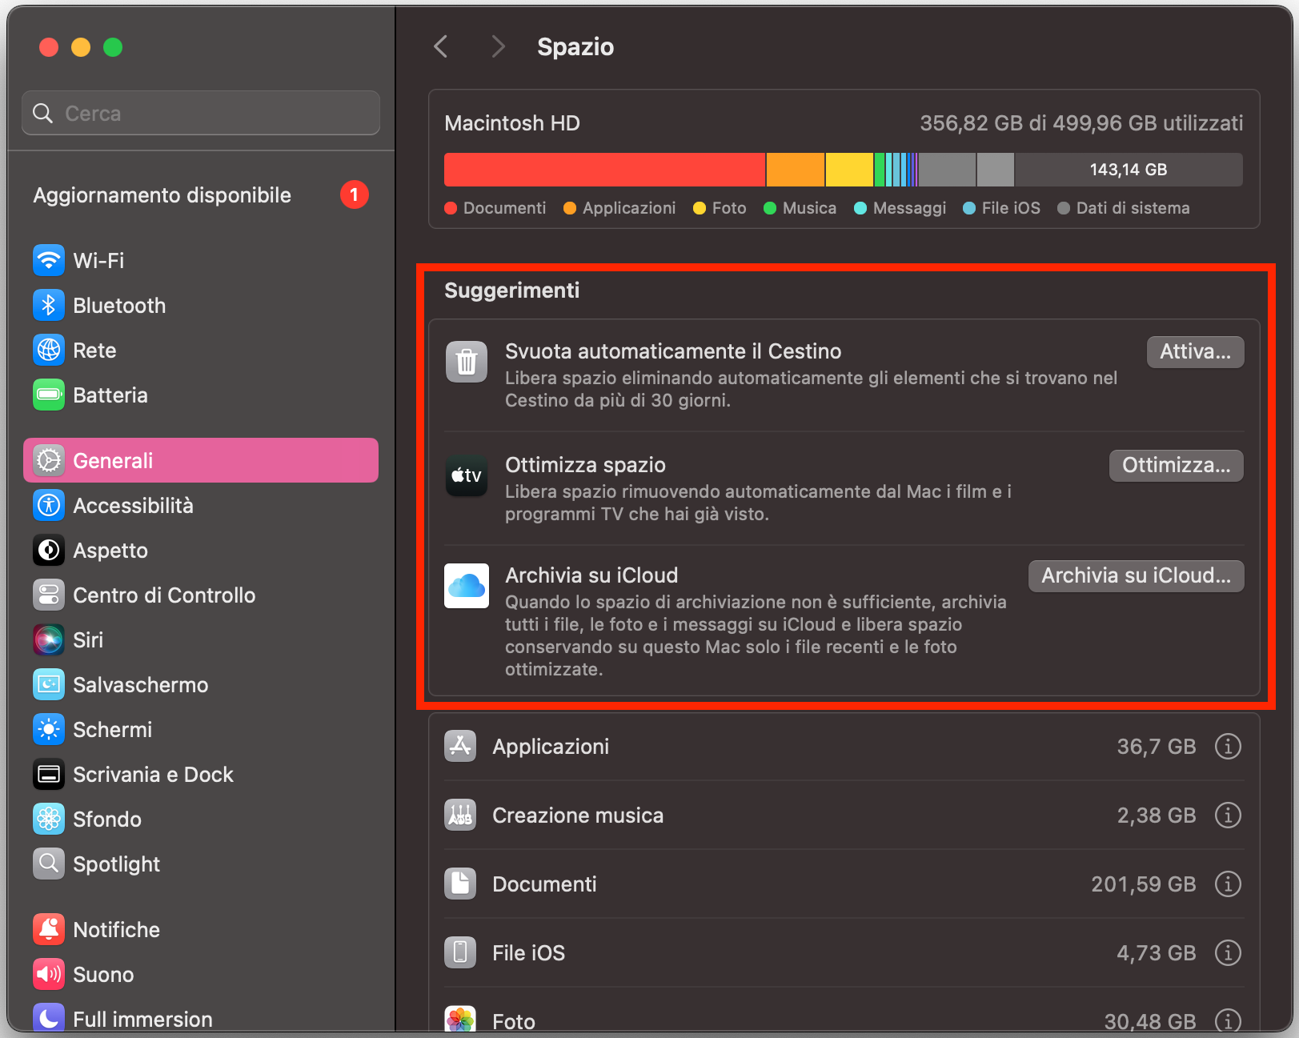Click the Foto storage row label
Image resolution: width=1299 pixels, height=1038 pixels.
514,1021
